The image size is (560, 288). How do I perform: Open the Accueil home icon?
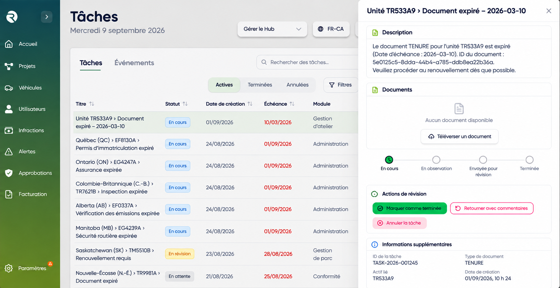point(9,44)
